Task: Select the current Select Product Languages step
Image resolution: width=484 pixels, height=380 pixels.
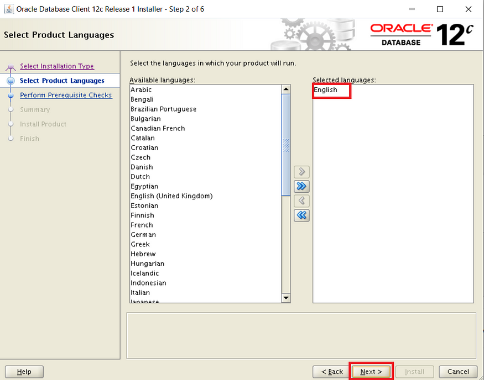Action: (62, 81)
